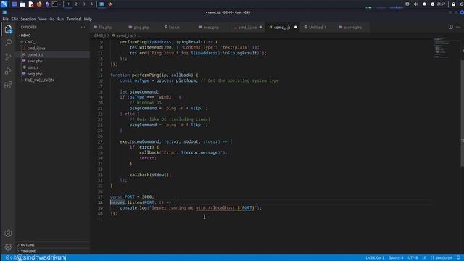Select comd_i.js in the file tree
This screenshot has height=261, width=464.
36,55
